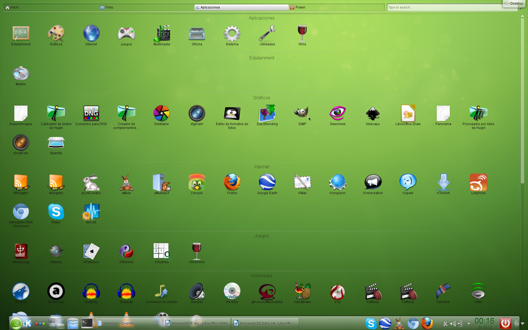Launch KMahjongg

tap(21, 253)
